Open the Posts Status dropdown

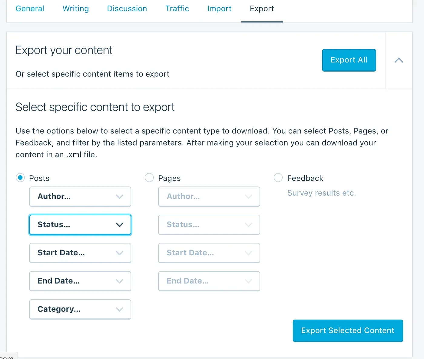pyautogui.click(x=80, y=225)
